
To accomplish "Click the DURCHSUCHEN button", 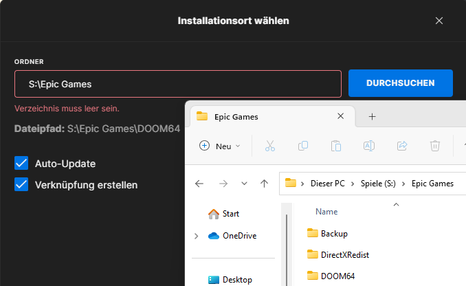I will (400, 83).
